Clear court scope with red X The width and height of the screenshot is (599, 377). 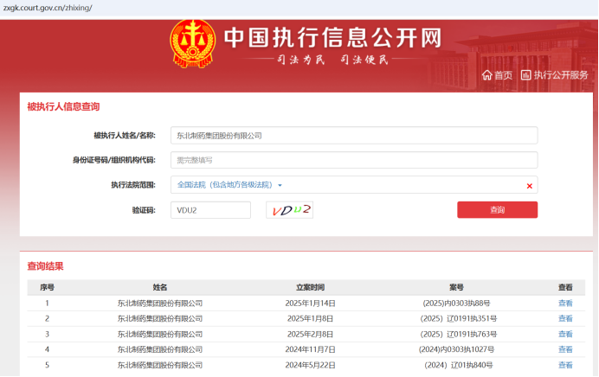530,186
